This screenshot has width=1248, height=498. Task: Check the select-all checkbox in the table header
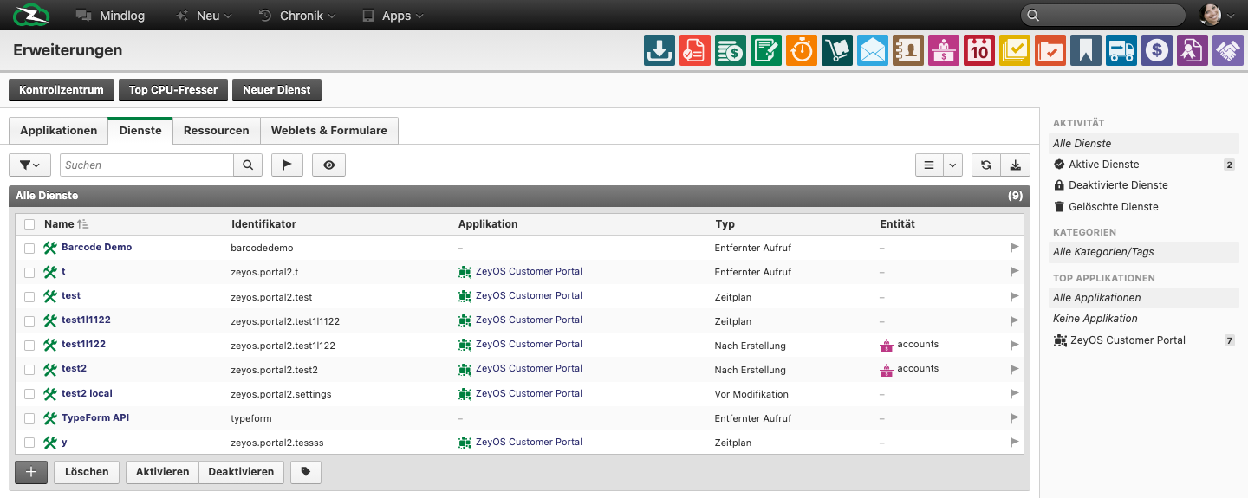(x=29, y=224)
